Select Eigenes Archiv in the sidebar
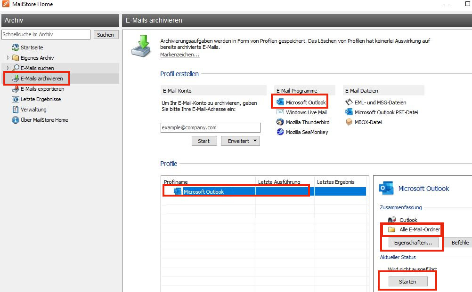This screenshot has height=292, width=472. point(37,58)
